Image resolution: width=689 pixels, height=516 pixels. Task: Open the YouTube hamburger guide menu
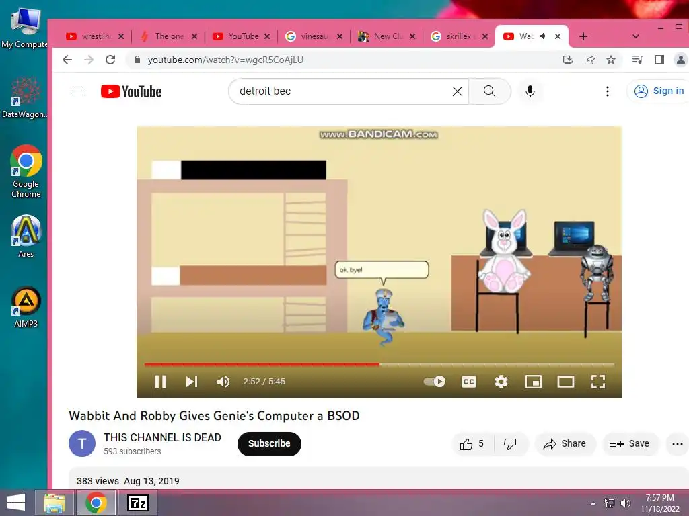[x=77, y=91]
